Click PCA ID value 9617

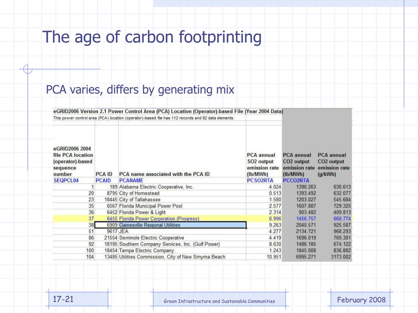coord(112,231)
